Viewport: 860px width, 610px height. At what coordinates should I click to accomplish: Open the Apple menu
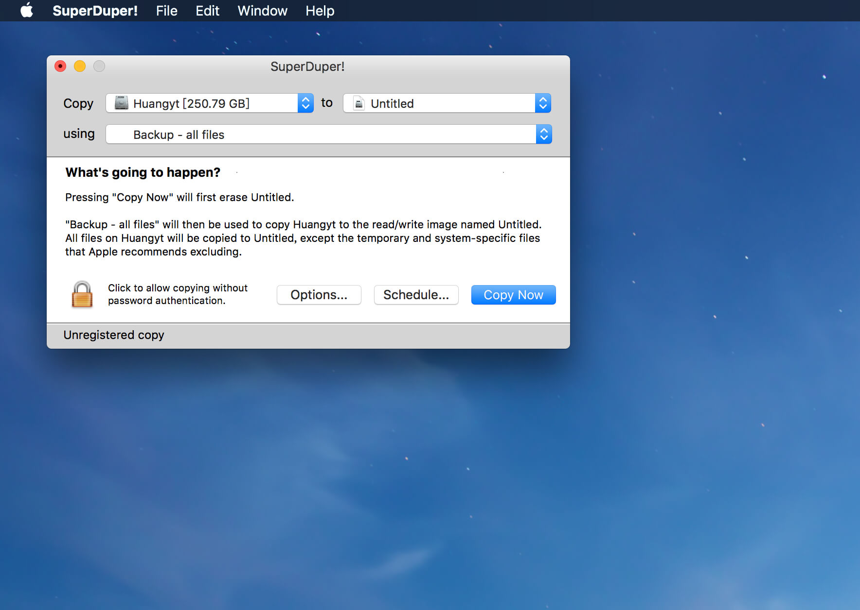click(x=27, y=10)
